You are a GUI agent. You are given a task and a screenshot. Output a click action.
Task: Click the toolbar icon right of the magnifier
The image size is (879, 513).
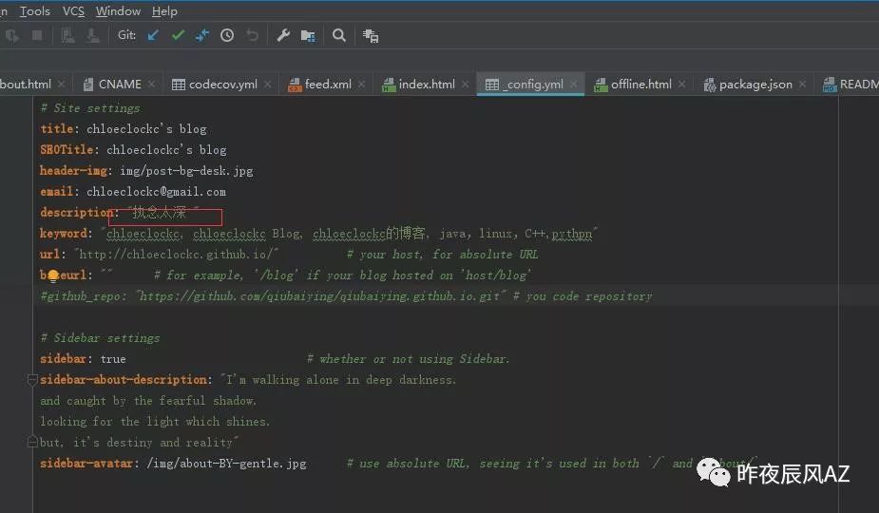(371, 36)
